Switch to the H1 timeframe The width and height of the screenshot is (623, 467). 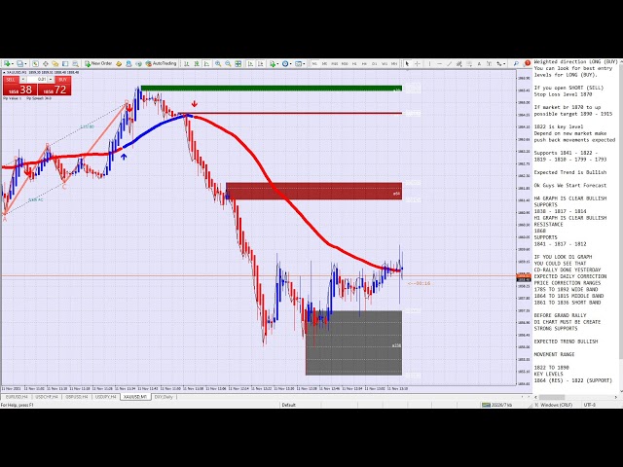click(x=354, y=63)
